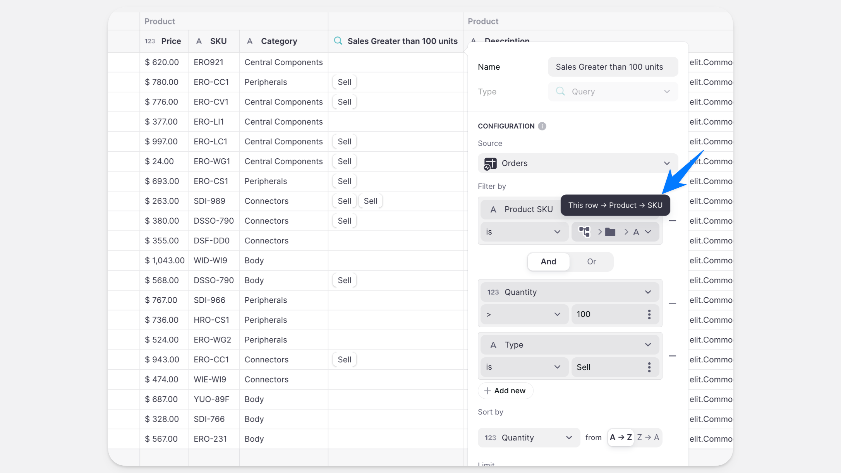Click the three-dot menu beside Sell value
This screenshot has width=841, height=473.
pyautogui.click(x=649, y=367)
